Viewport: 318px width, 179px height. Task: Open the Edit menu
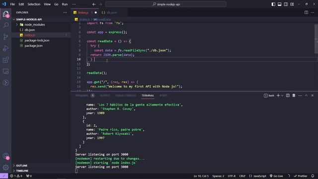[21, 4]
